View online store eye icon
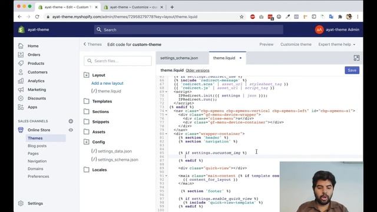The height and width of the screenshot is (212, 377). [71, 130]
